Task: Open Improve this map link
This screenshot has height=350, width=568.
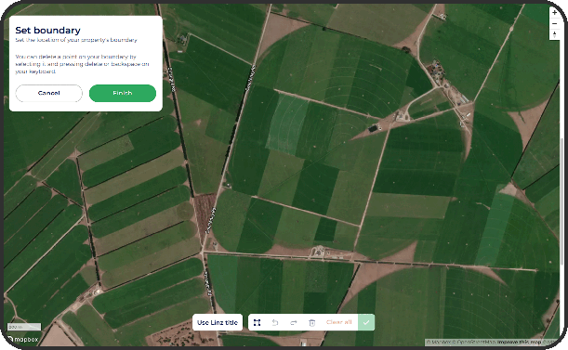Action: tap(519, 342)
